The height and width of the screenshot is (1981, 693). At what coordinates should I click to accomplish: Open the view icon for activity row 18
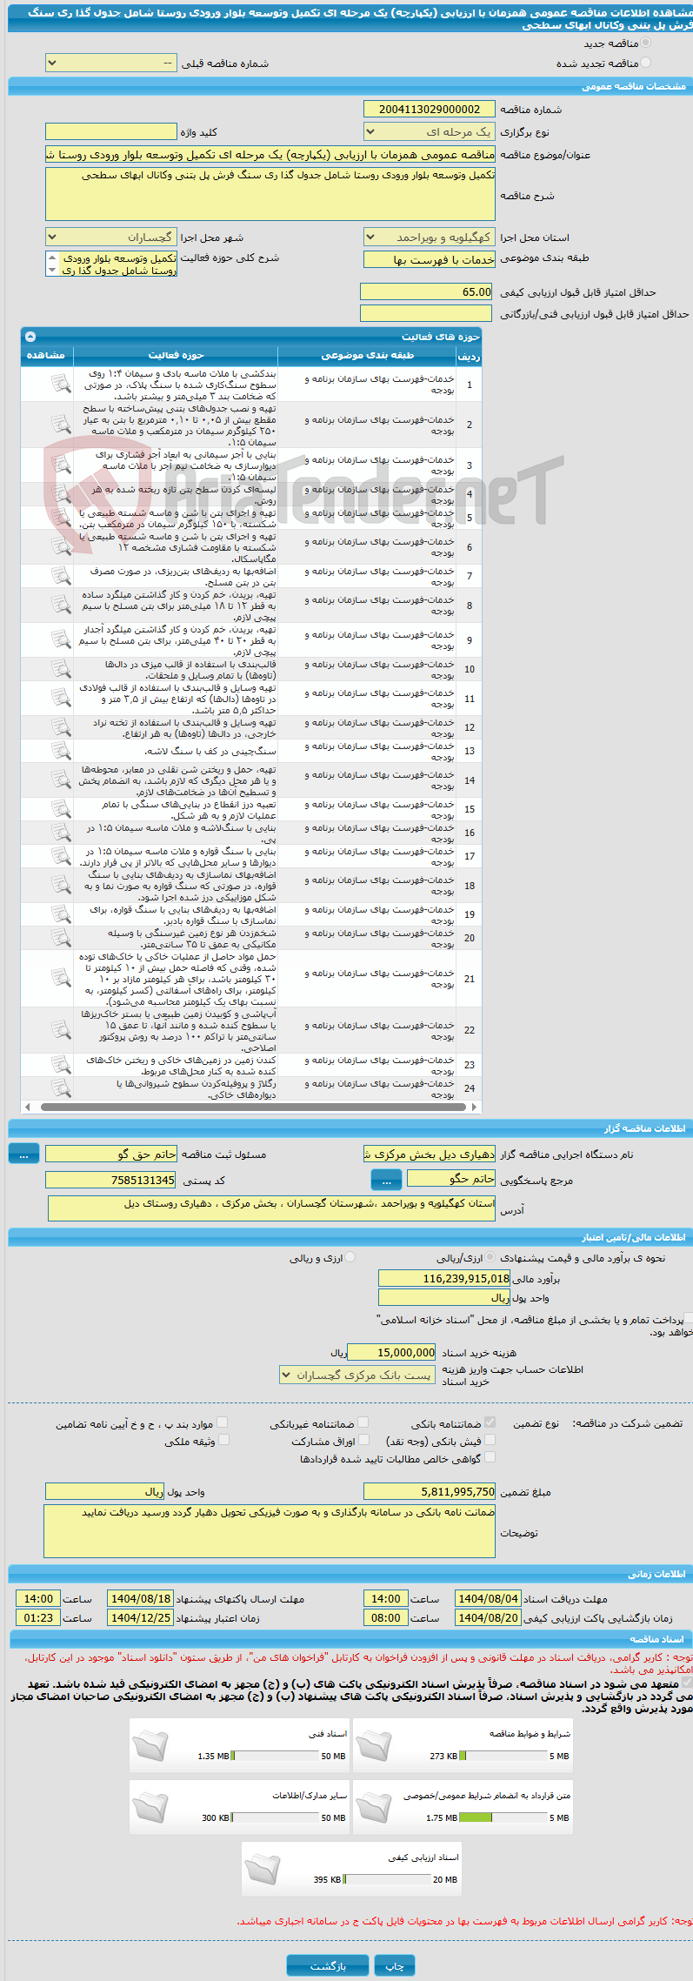coord(60,886)
